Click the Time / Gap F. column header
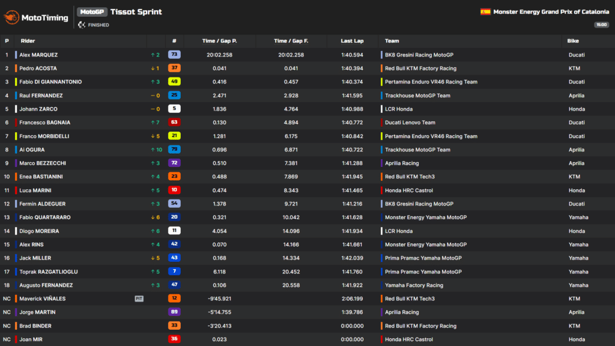 point(291,41)
